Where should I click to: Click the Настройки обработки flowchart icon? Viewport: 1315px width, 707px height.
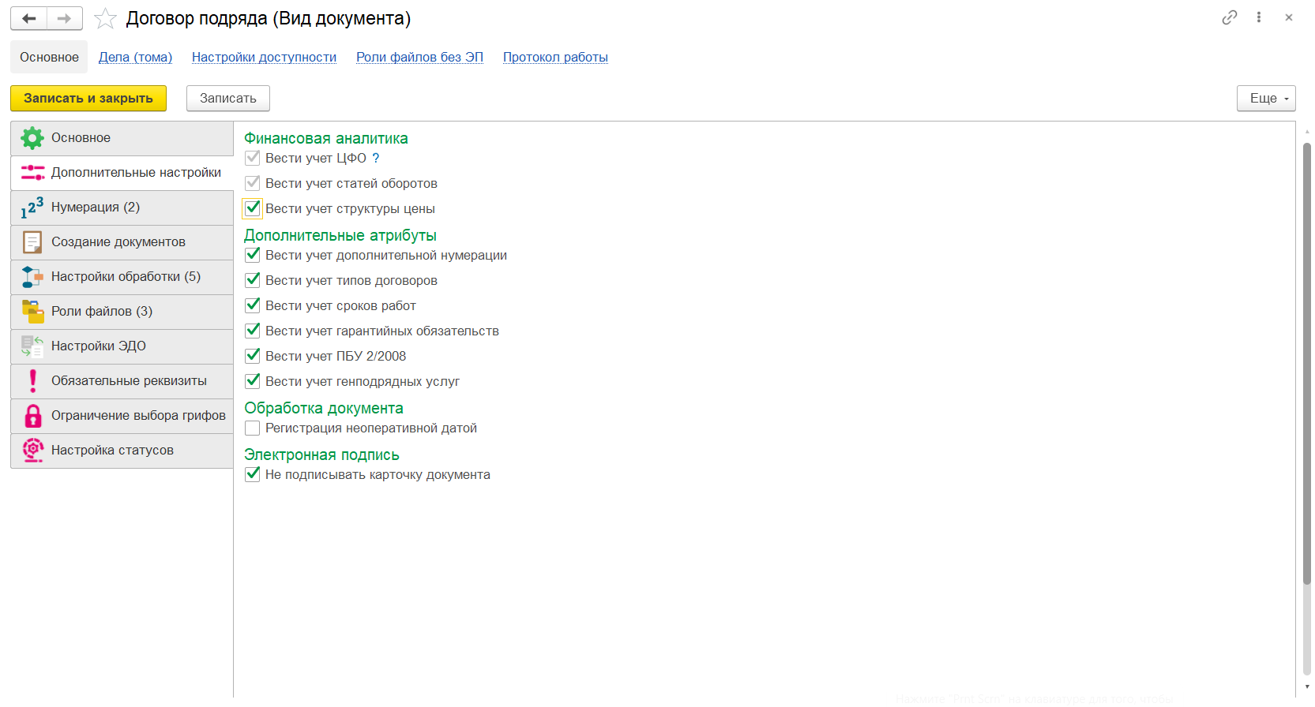(x=32, y=277)
